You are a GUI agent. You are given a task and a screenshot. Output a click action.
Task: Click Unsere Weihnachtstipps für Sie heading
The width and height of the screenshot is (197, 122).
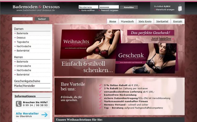(79, 120)
